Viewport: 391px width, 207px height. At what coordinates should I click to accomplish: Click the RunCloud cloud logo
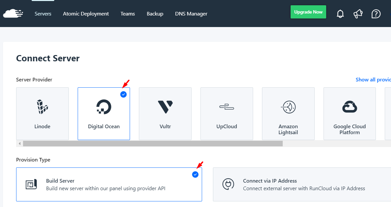tap(13, 14)
